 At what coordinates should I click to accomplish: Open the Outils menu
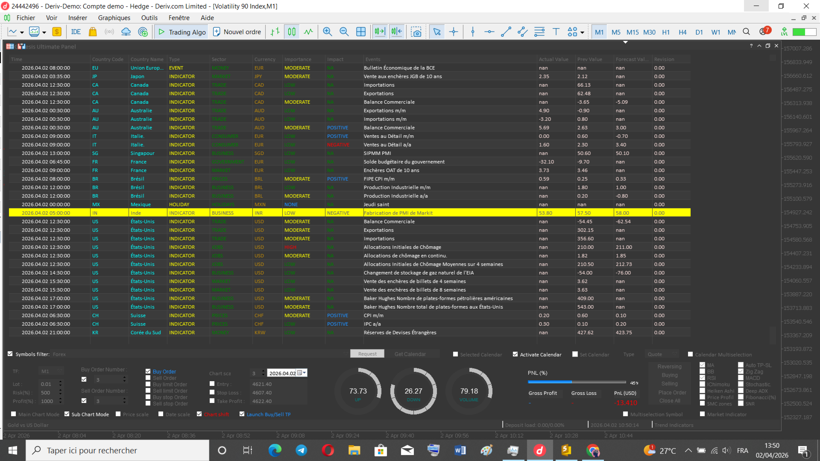[149, 18]
